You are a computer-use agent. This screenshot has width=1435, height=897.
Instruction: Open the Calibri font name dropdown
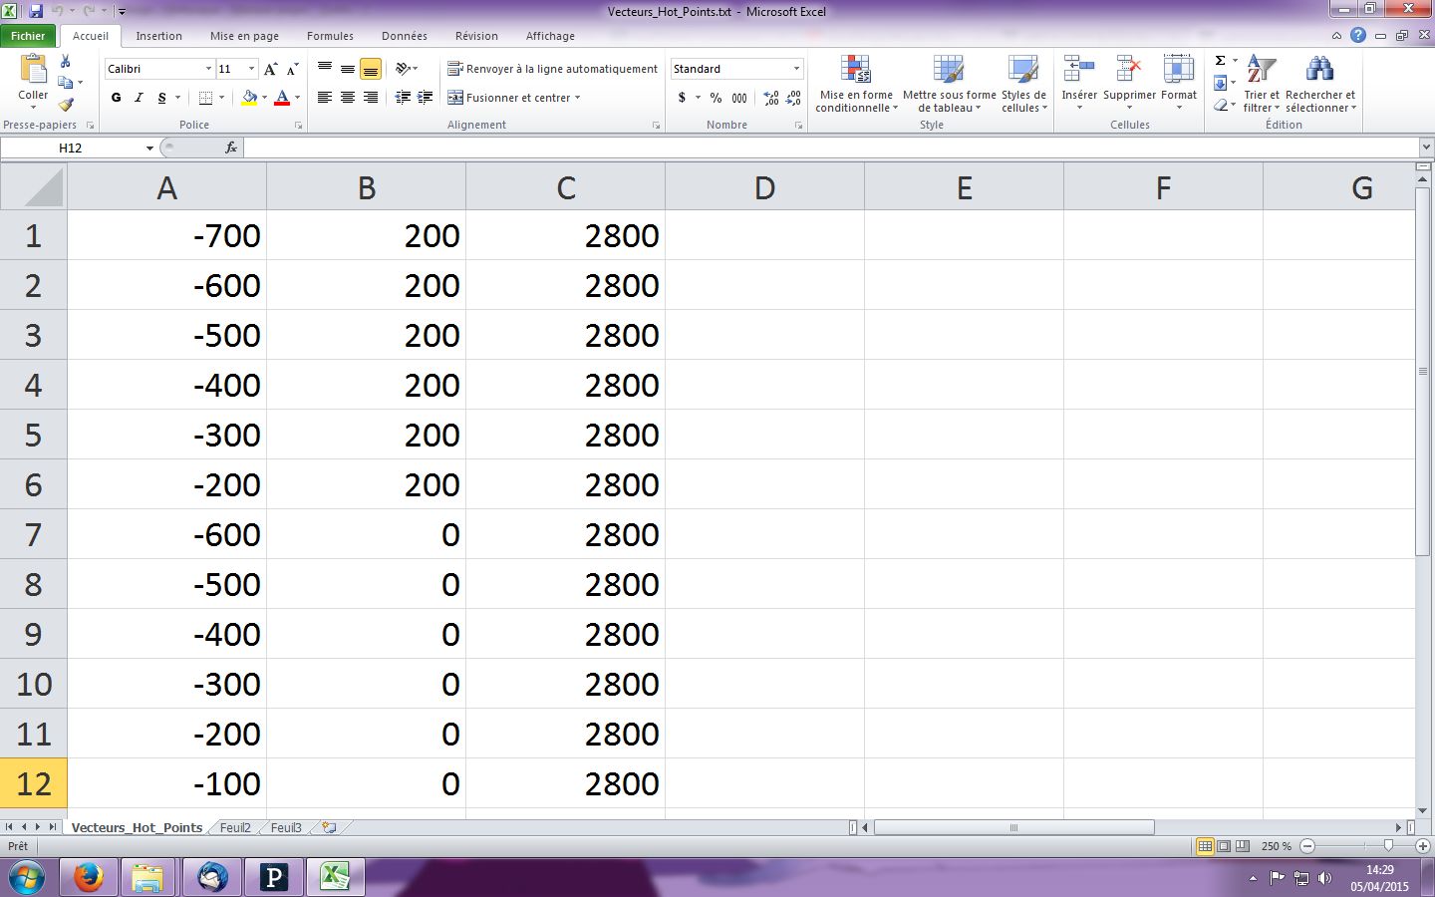208,69
